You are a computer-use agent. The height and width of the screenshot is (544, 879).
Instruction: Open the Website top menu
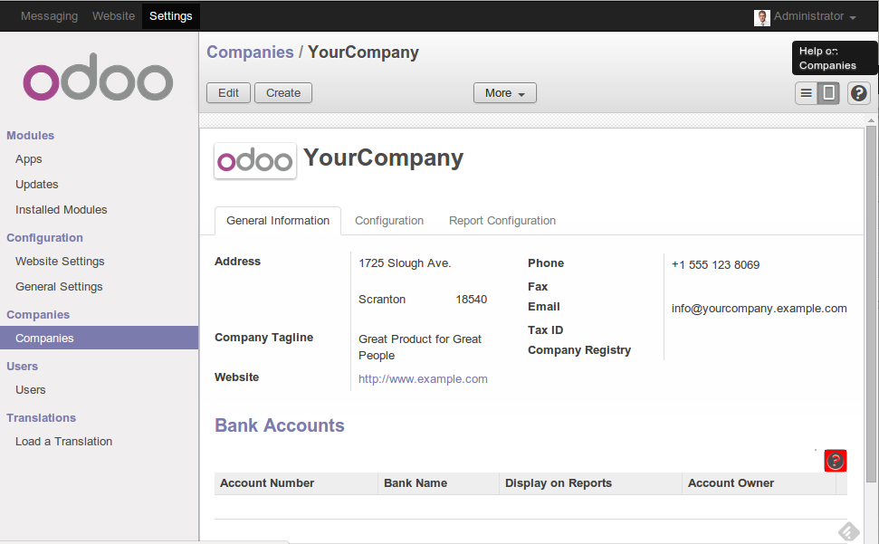(x=113, y=16)
